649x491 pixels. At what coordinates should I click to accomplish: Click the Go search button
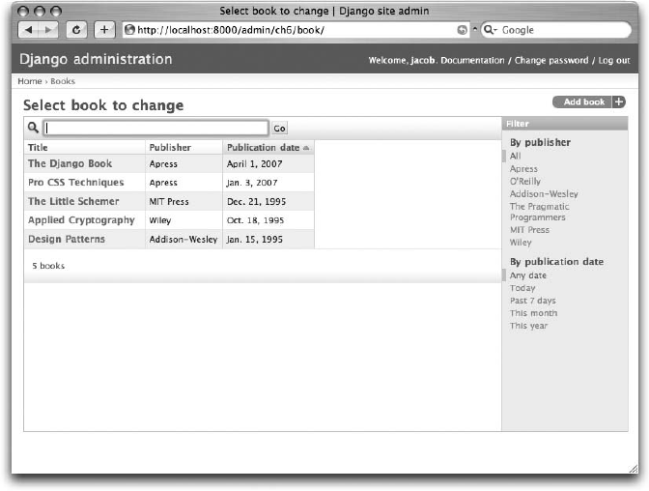279,129
